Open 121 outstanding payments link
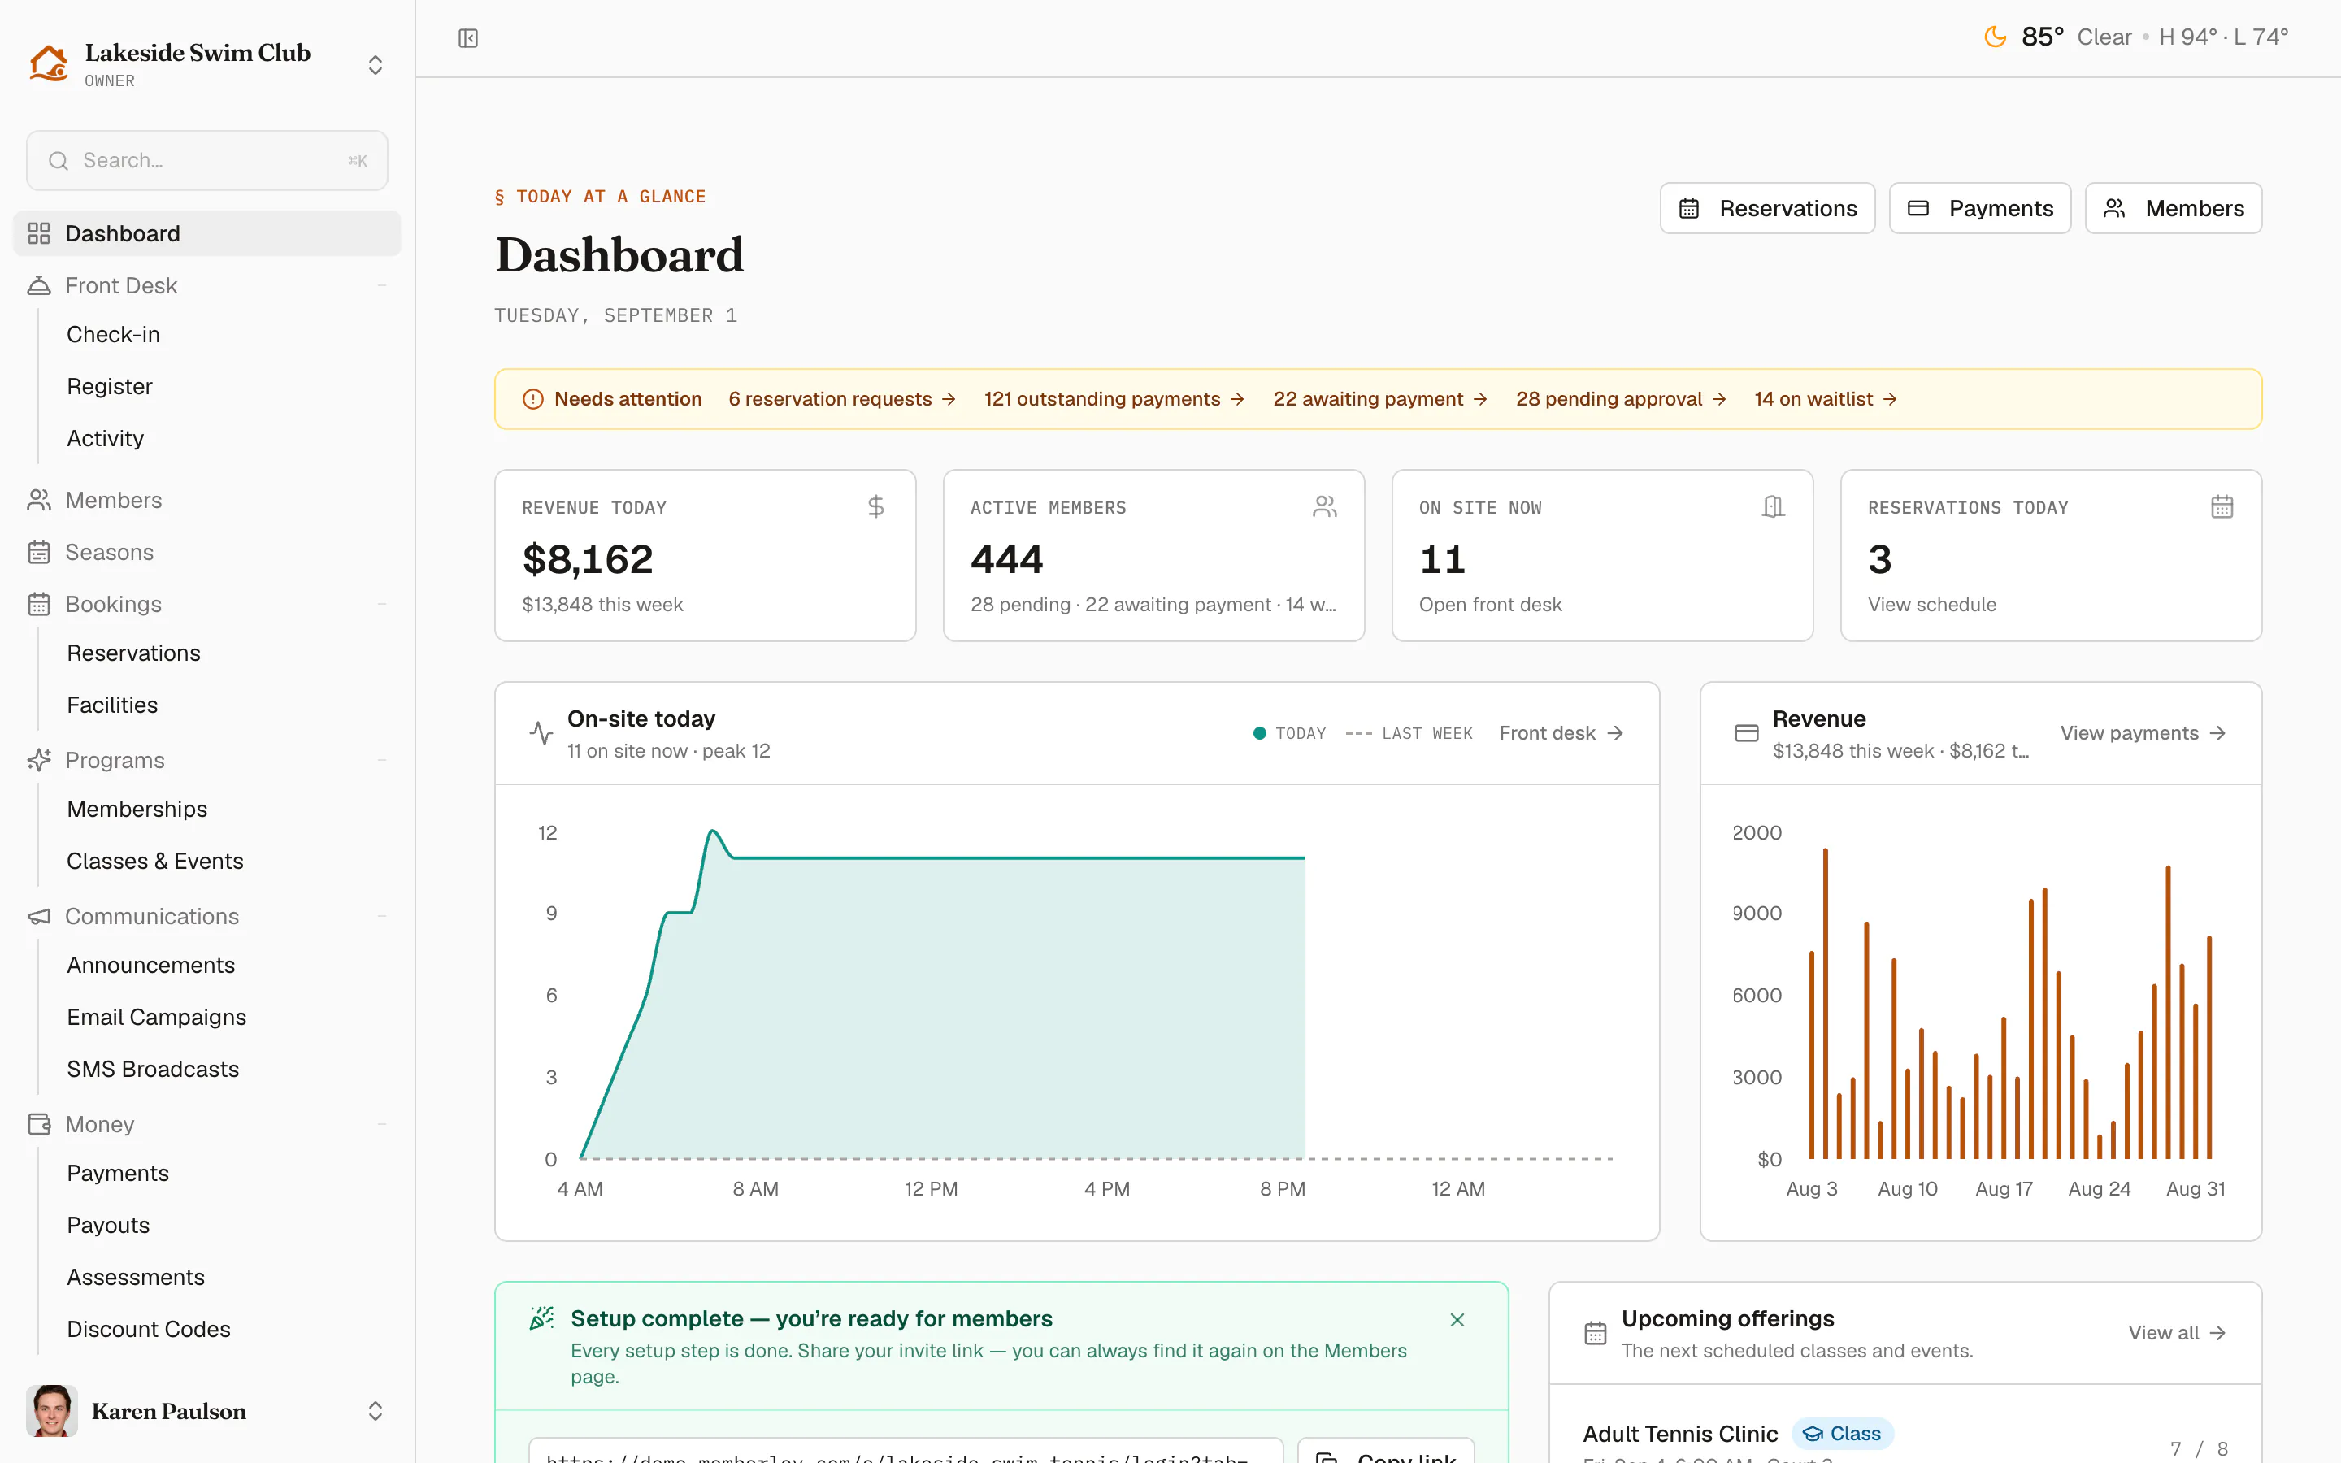Viewport: 2341px width, 1463px height. click(1114, 400)
